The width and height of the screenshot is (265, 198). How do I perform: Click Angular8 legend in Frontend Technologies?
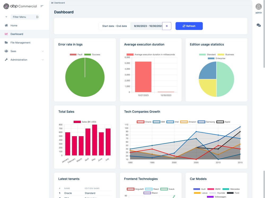click(135, 189)
